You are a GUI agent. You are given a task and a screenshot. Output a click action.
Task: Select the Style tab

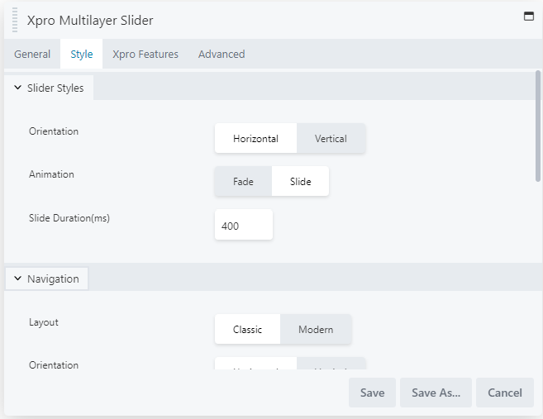tap(81, 55)
